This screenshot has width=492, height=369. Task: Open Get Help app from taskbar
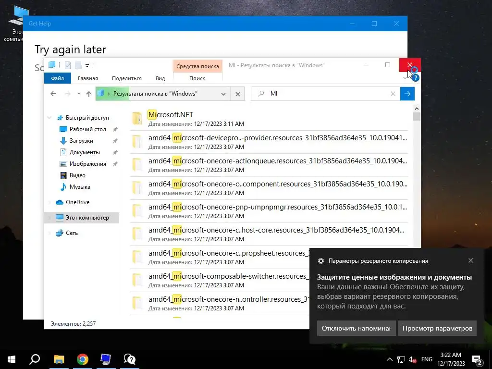pos(129,359)
